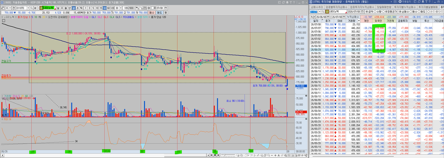Select the 분 minute chart button
The height and width of the screenshot is (158, 444).
click(x=74, y=8)
